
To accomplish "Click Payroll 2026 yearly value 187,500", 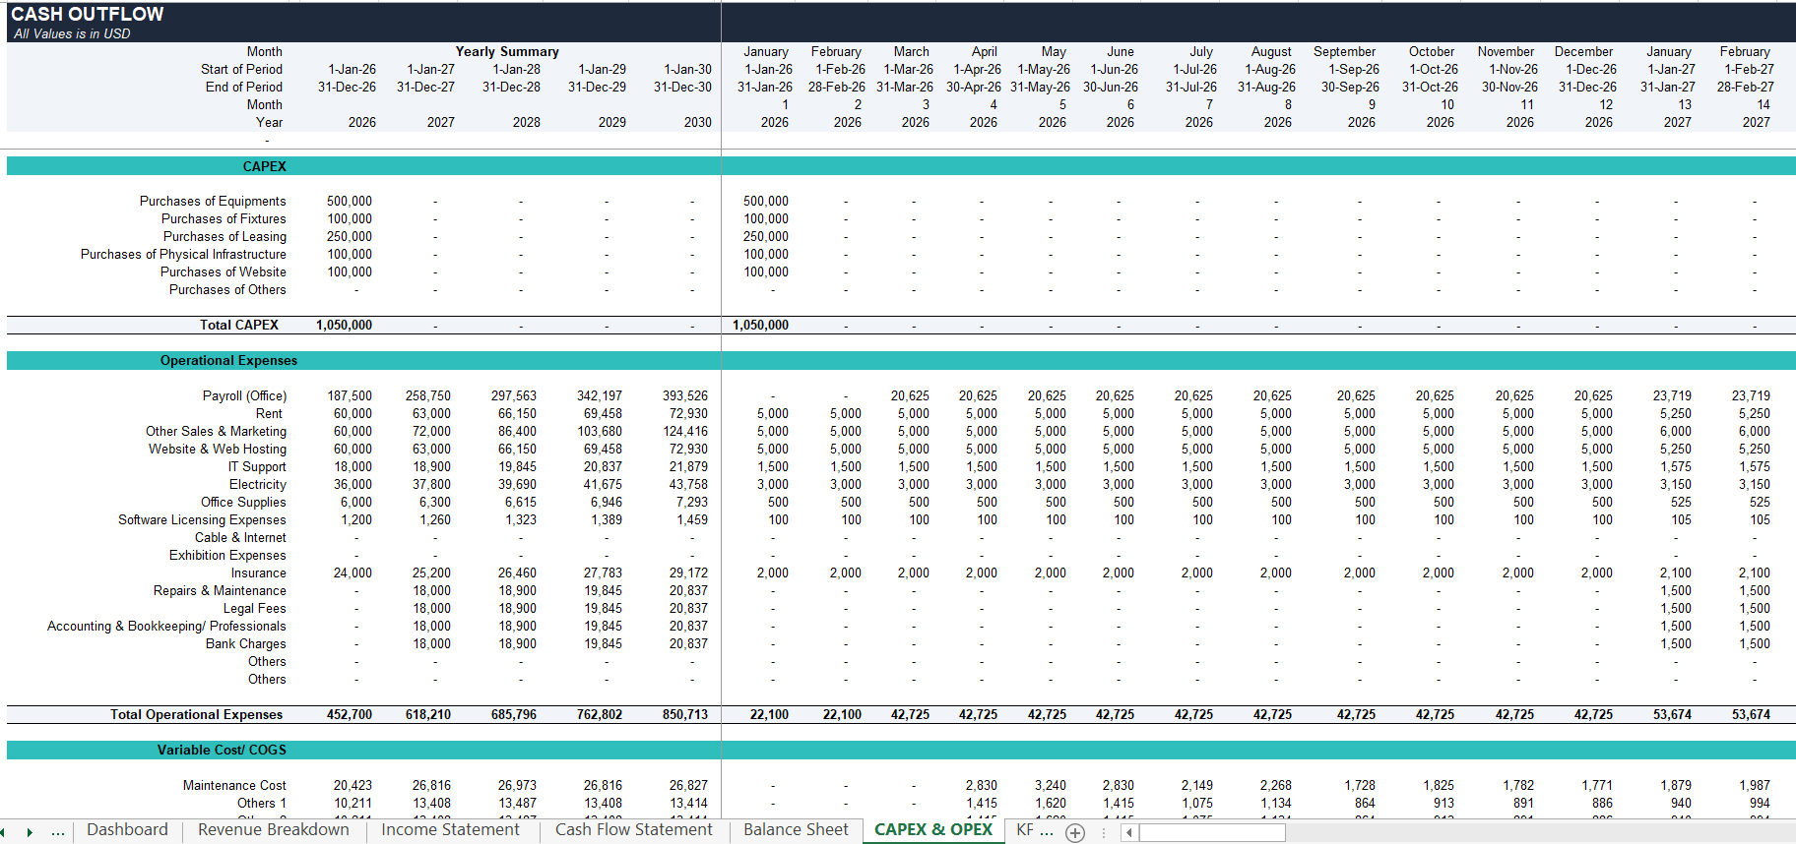I will pos(350,395).
